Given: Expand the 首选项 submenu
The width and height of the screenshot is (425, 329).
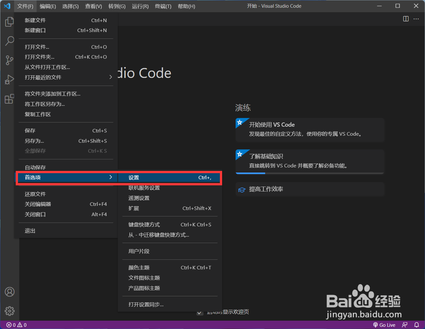Looking at the screenshot, I should [66, 177].
